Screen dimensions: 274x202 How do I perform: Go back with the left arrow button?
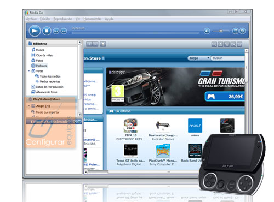click(89, 44)
